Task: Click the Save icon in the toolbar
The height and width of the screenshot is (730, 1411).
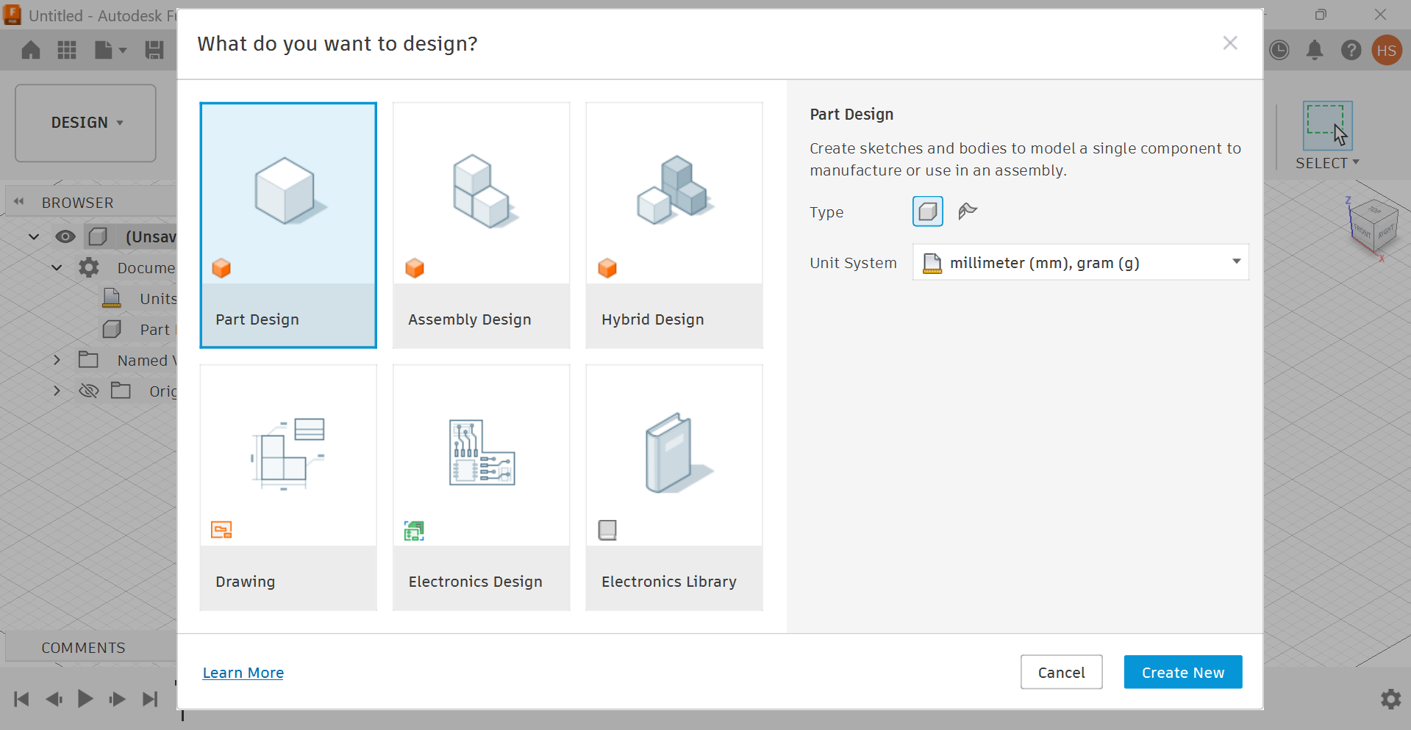Action: pos(154,50)
